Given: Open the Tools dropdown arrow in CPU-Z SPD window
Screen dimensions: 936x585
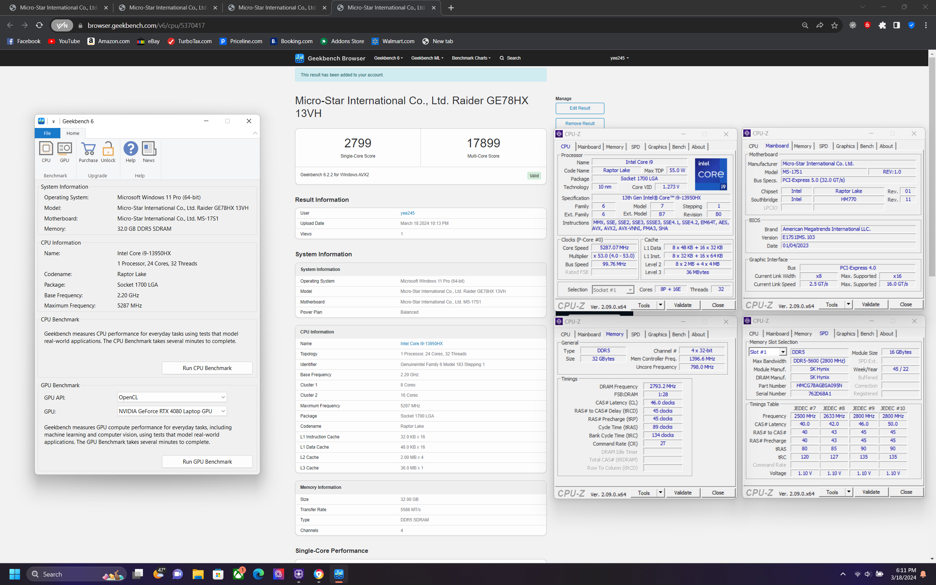Looking at the screenshot, I should tap(849, 492).
